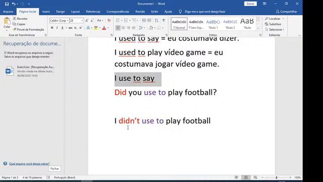Select Pincel de Formatação format painter
This screenshot has width=323, height=182.
coord(29,29)
